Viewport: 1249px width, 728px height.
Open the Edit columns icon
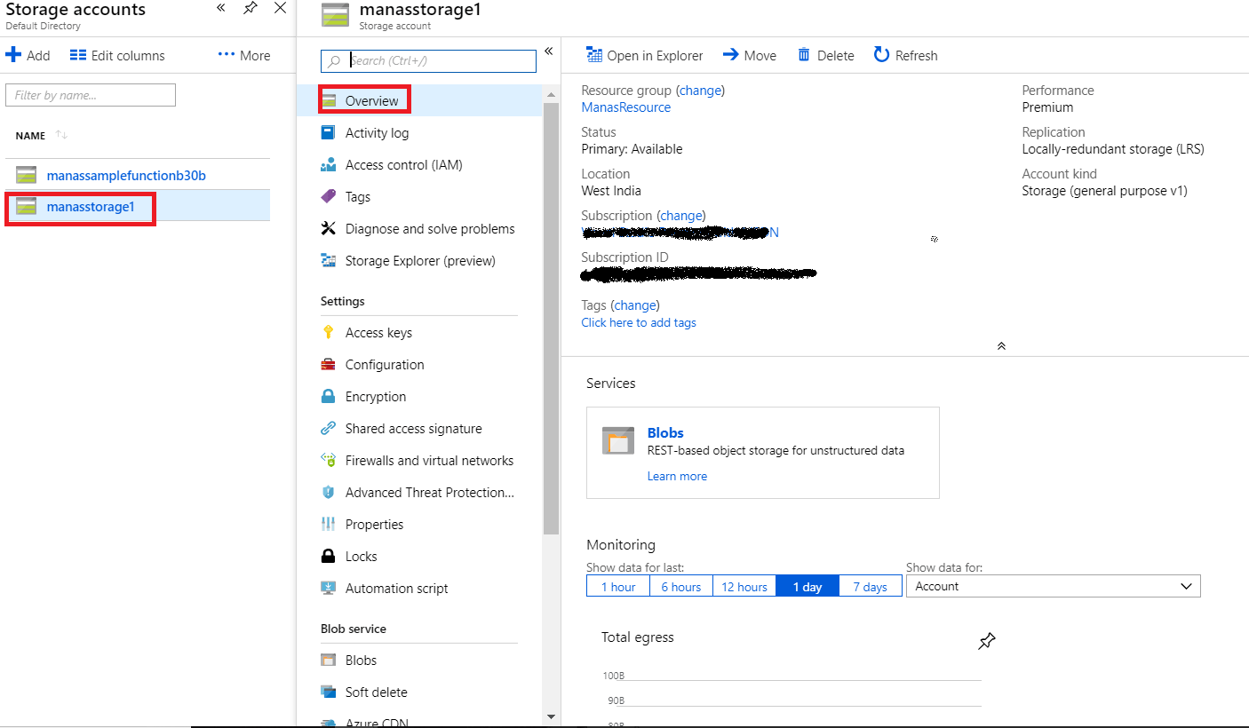pos(78,55)
